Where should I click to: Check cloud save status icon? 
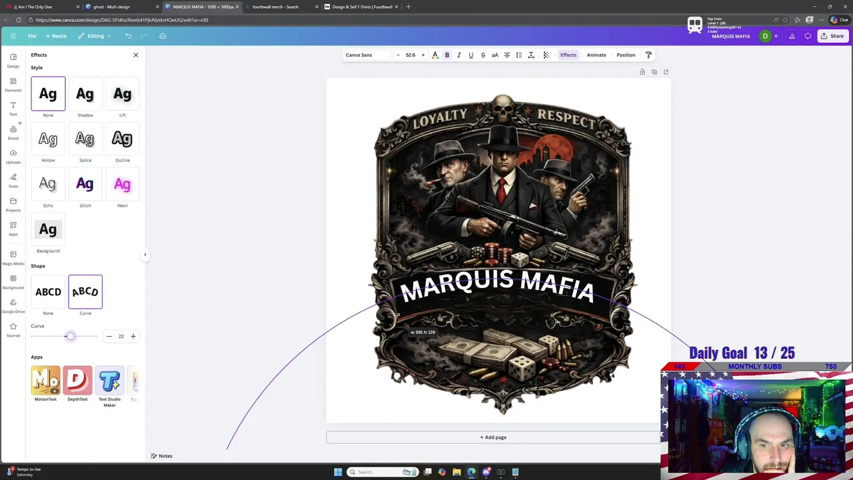163,36
